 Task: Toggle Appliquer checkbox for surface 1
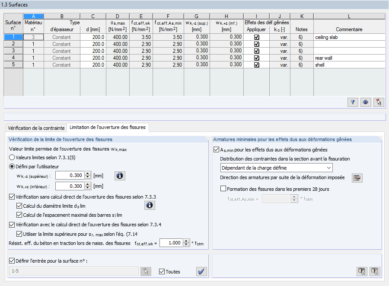coord(256,37)
